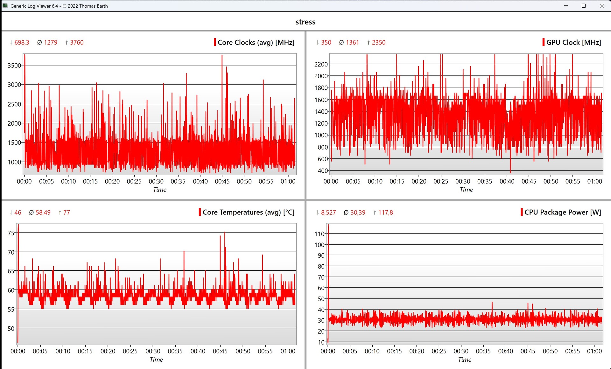Maximize the Generic Log Viewer window

(x=584, y=6)
